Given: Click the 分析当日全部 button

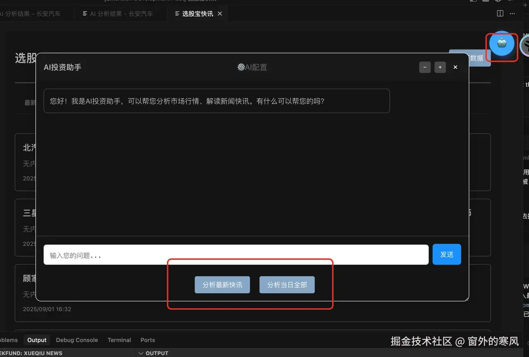Looking at the screenshot, I should [x=287, y=284].
